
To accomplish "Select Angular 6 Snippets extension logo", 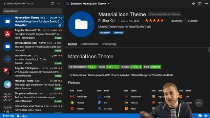I will pyautogui.click(x=8, y=72).
